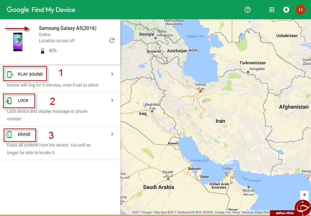Click the Turkmenistan label on map

tap(252, 63)
